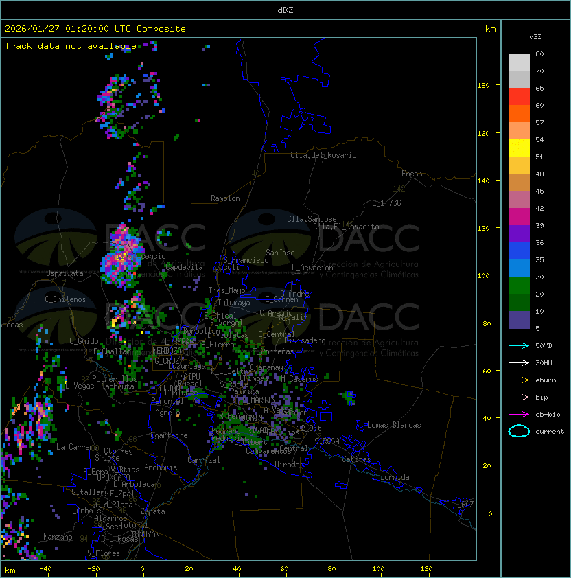Click the Manzano map label
The image size is (571, 578).
(58, 537)
